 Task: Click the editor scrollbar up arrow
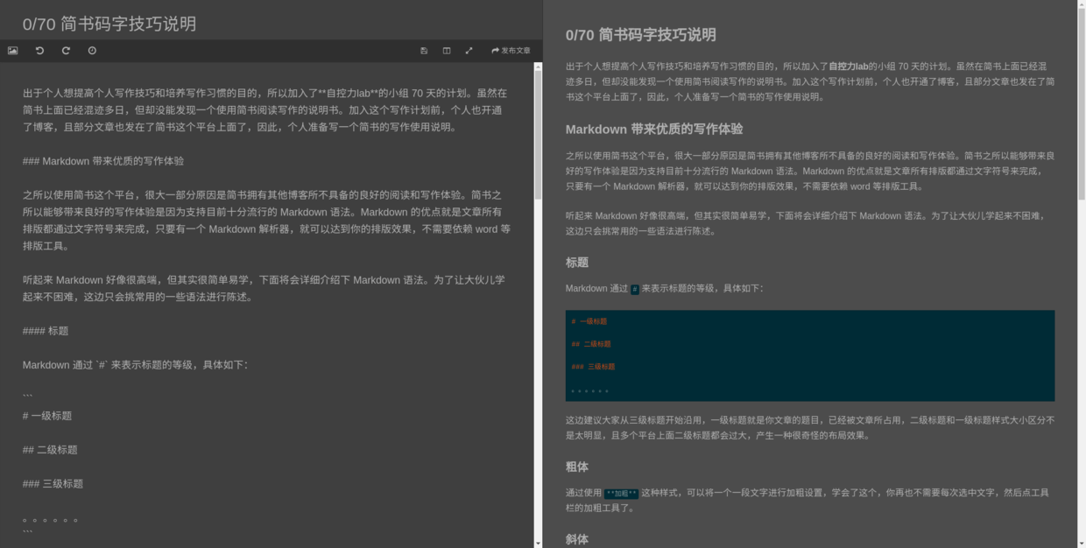coord(538,66)
